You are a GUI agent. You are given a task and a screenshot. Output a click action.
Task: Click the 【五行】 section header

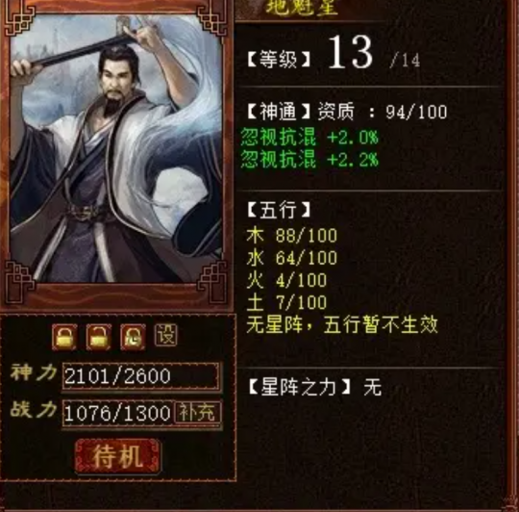[279, 210]
